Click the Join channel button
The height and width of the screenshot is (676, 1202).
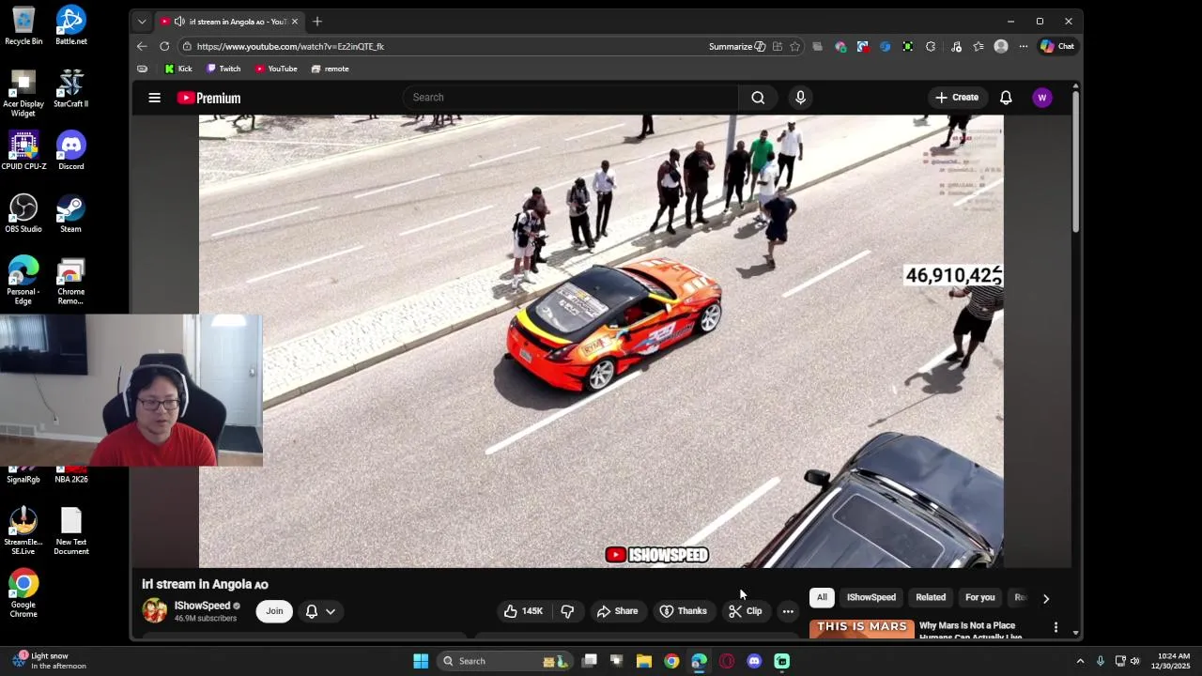tap(274, 611)
